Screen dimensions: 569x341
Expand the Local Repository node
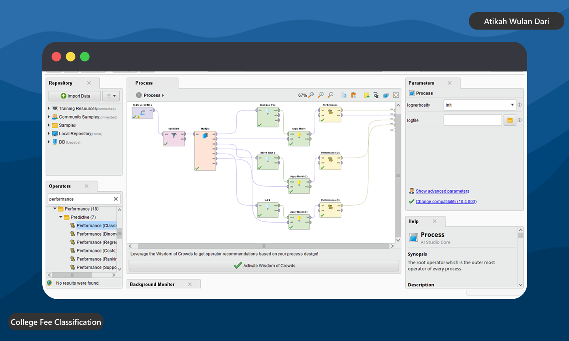click(x=49, y=133)
